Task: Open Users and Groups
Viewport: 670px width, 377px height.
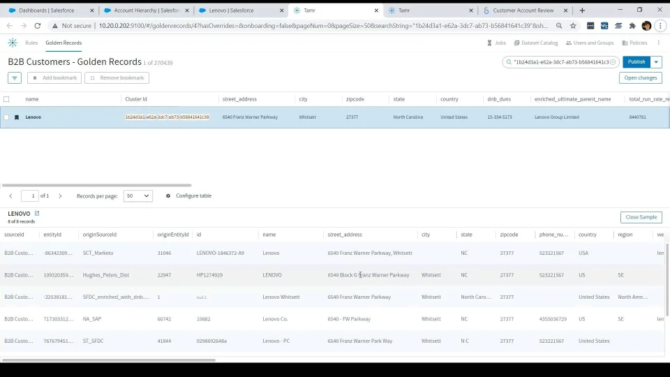Action: point(590,43)
